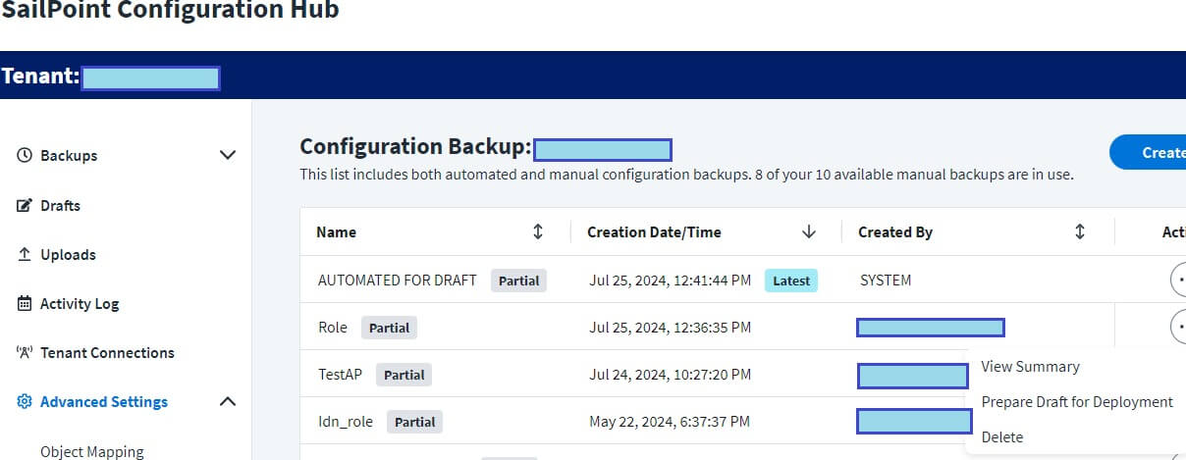Choose Delete in context menu
The width and height of the screenshot is (1186, 460).
(x=1001, y=436)
